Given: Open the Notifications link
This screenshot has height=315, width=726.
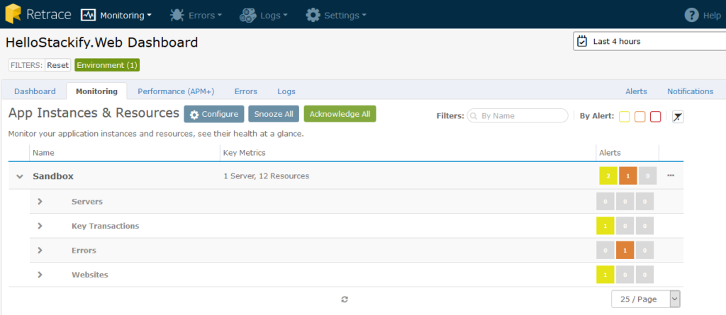Looking at the screenshot, I should tap(690, 91).
